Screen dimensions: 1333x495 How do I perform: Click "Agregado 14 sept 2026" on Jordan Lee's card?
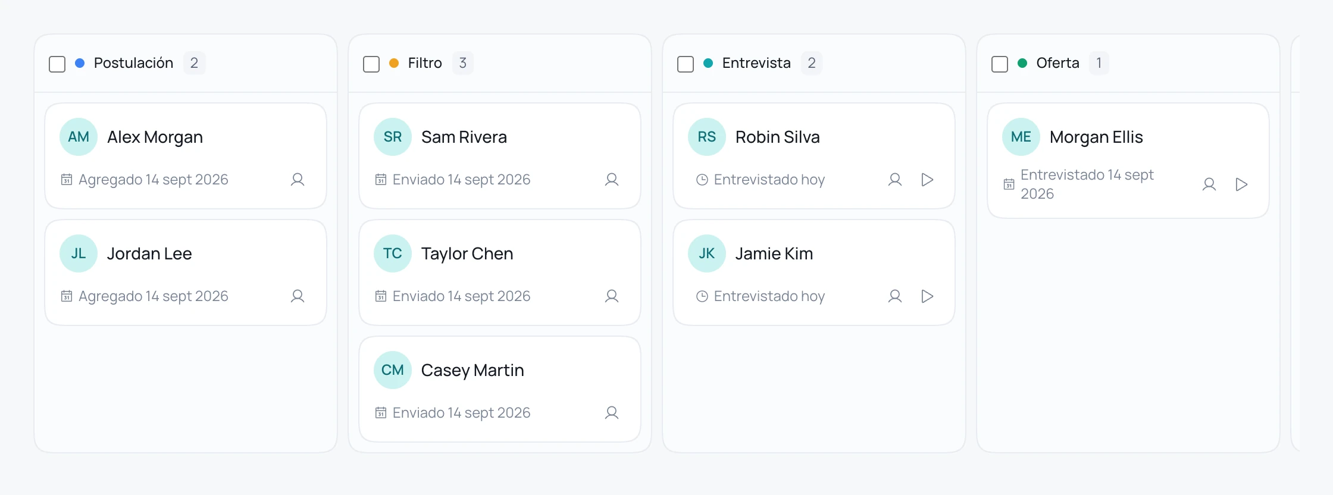tap(154, 296)
